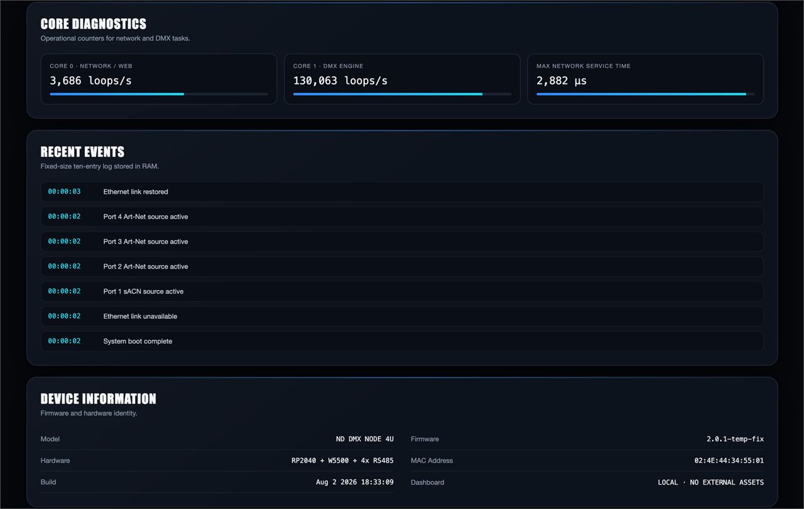Image resolution: width=804 pixels, height=509 pixels.
Task: Click the 00:00:03 timestamp
Action: click(65, 191)
